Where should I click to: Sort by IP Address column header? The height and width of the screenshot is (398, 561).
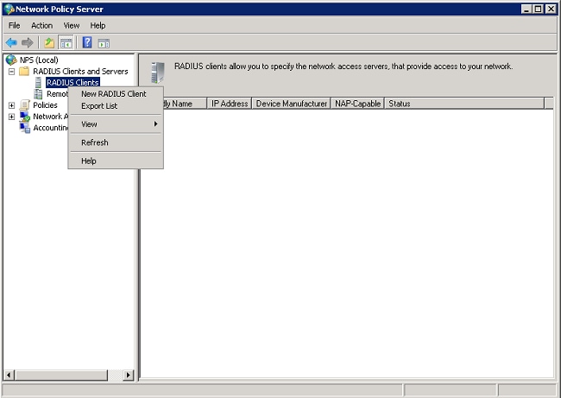[x=230, y=104]
